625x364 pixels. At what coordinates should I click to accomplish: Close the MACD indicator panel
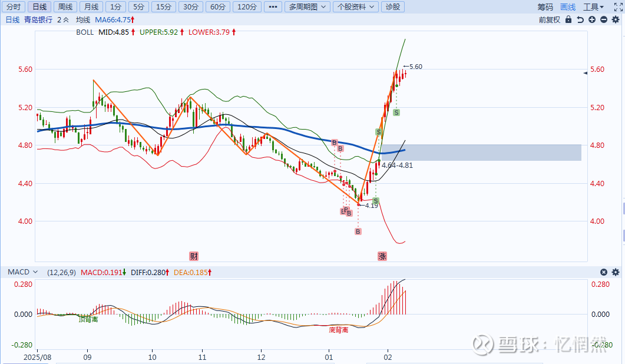(x=604, y=272)
